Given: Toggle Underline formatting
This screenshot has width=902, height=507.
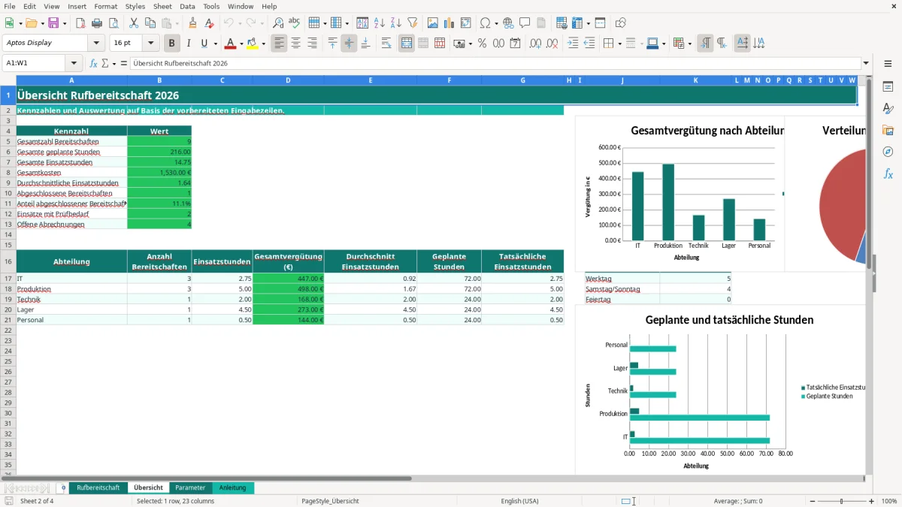Looking at the screenshot, I should pyautogui.click(x=204, y=44).
